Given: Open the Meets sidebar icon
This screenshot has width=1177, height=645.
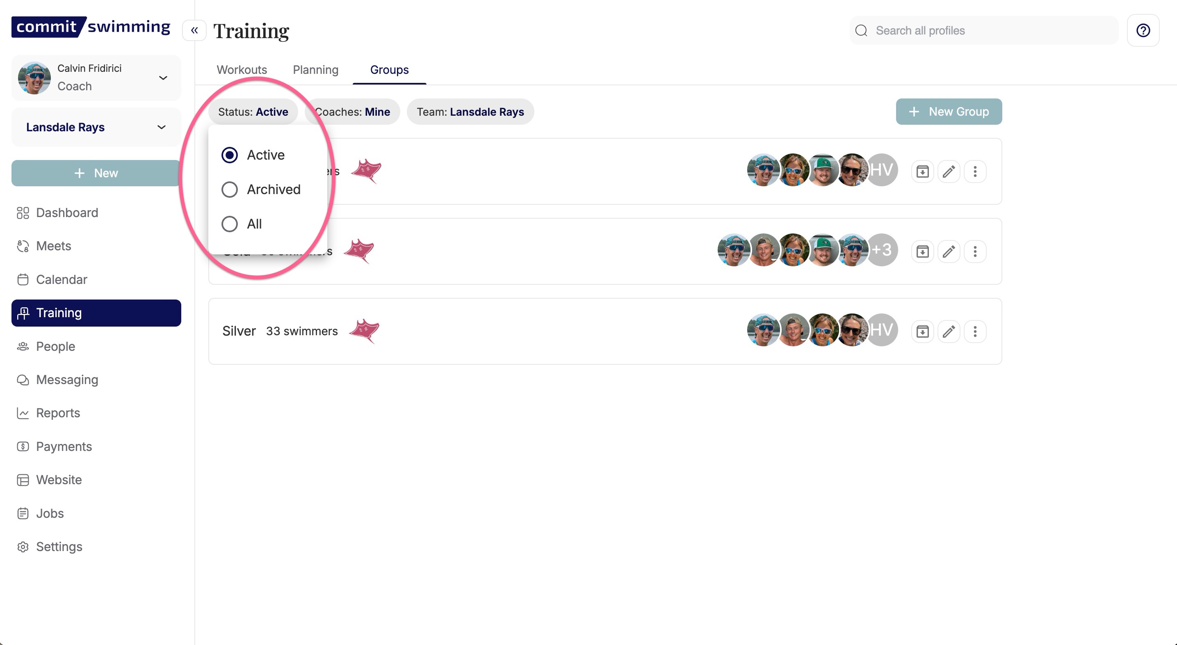Looking at the screenshot, I should tap(23, 246).
